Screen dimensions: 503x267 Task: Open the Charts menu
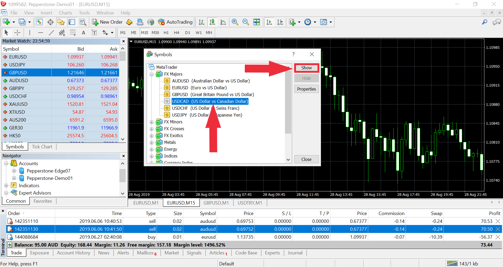65,13
